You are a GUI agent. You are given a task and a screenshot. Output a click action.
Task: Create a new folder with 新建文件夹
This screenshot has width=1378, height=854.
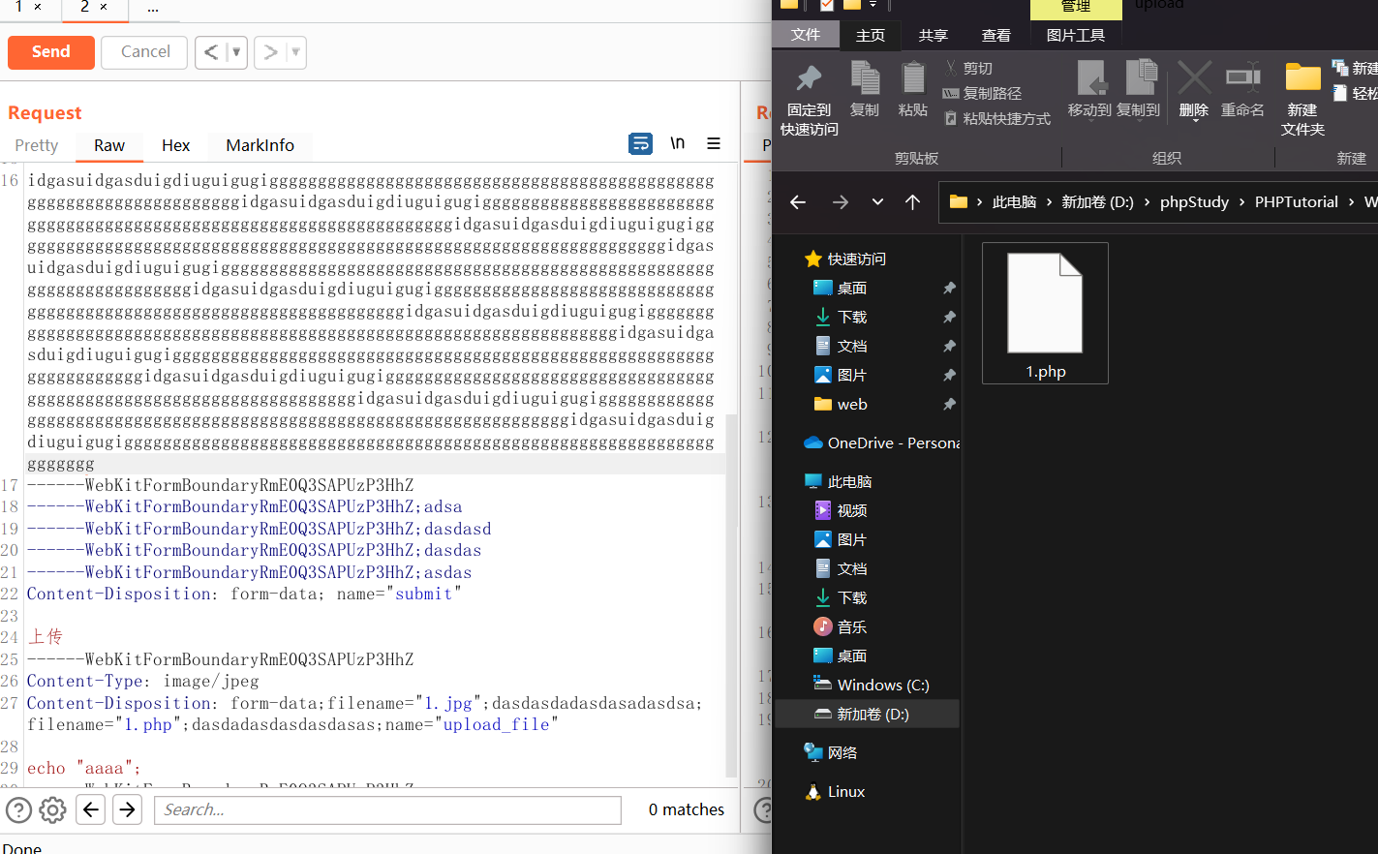click(x=1302, y=100)
